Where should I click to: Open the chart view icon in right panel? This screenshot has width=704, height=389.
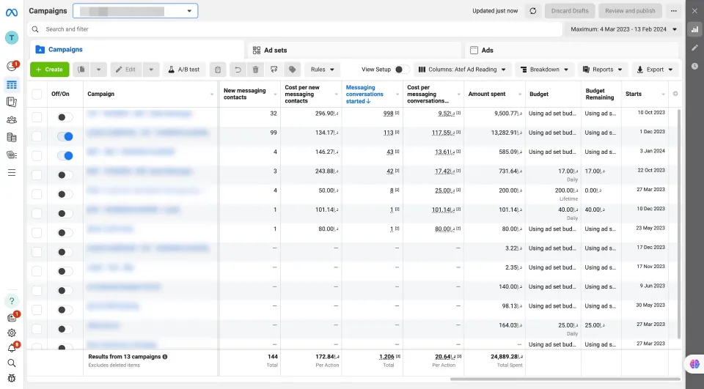point(694,29)
